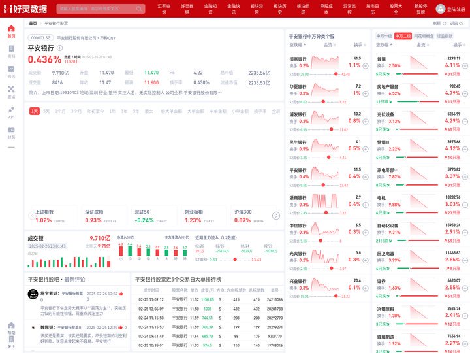Add 光伏设备 sector using plus icon

click(465, 122)
